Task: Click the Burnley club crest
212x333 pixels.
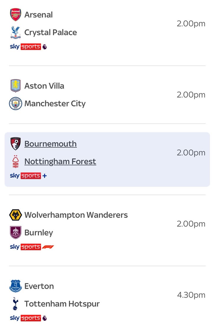Action: [x=16, y=233]
